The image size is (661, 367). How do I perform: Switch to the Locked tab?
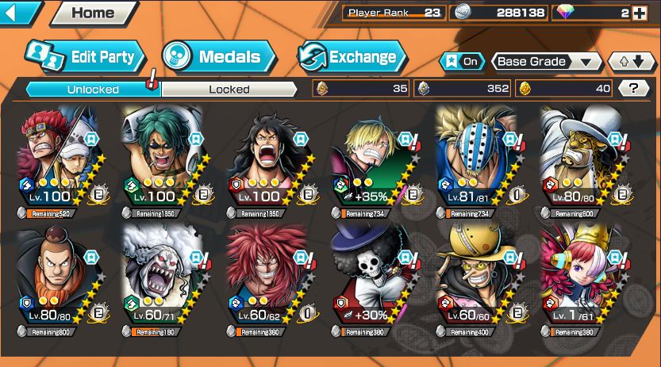[x=229, y=90]
